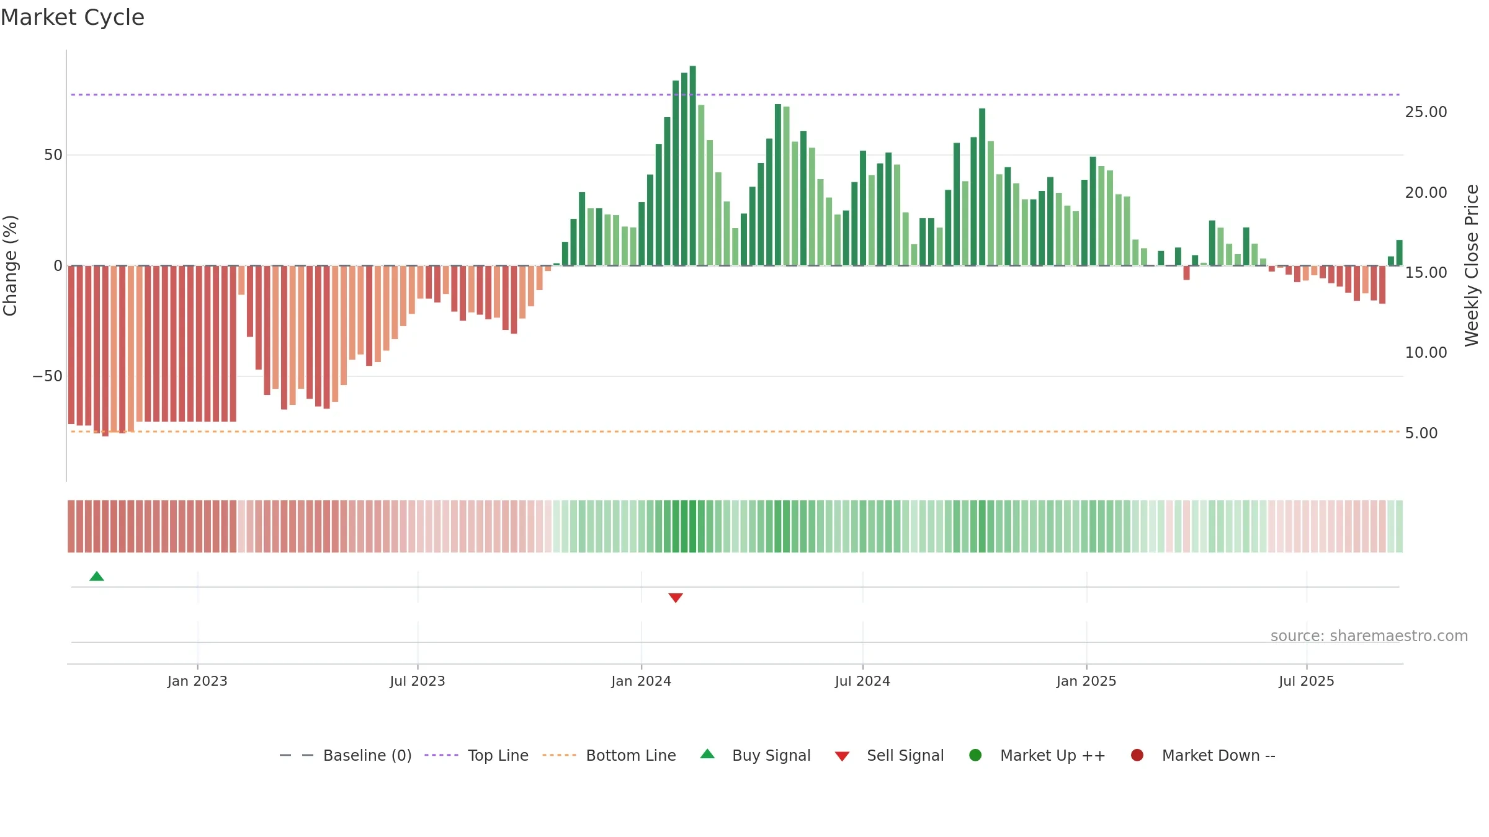Viewport: 1489px width, 837px height.
Task: Click the Jul 2023 axis label
Action: 418,681
